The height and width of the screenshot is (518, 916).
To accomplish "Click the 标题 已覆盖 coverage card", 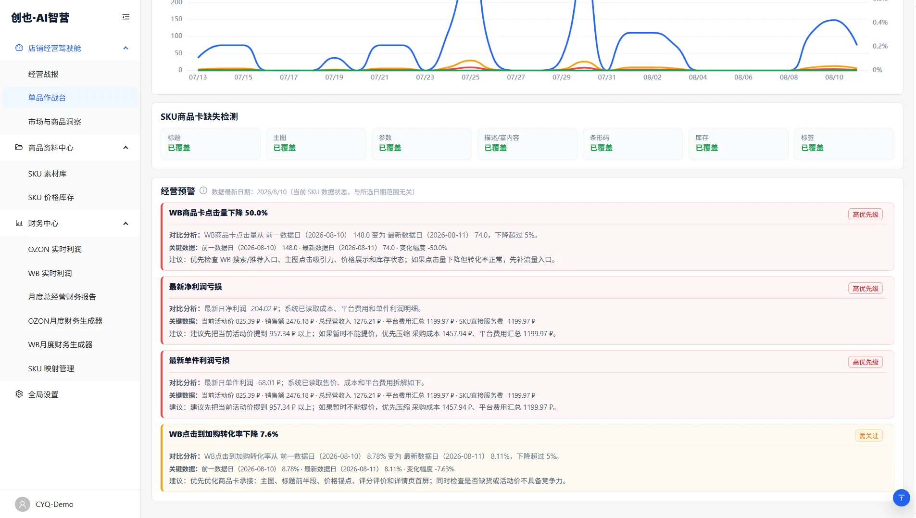I will pyautogui.click(x=211, y=144).
